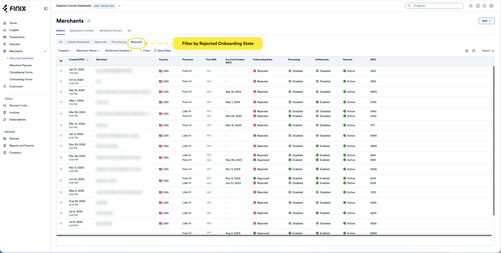Export the merchants table

488,51
